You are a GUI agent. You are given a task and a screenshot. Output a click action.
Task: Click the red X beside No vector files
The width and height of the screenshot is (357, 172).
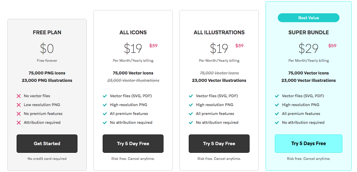[19, 96]
